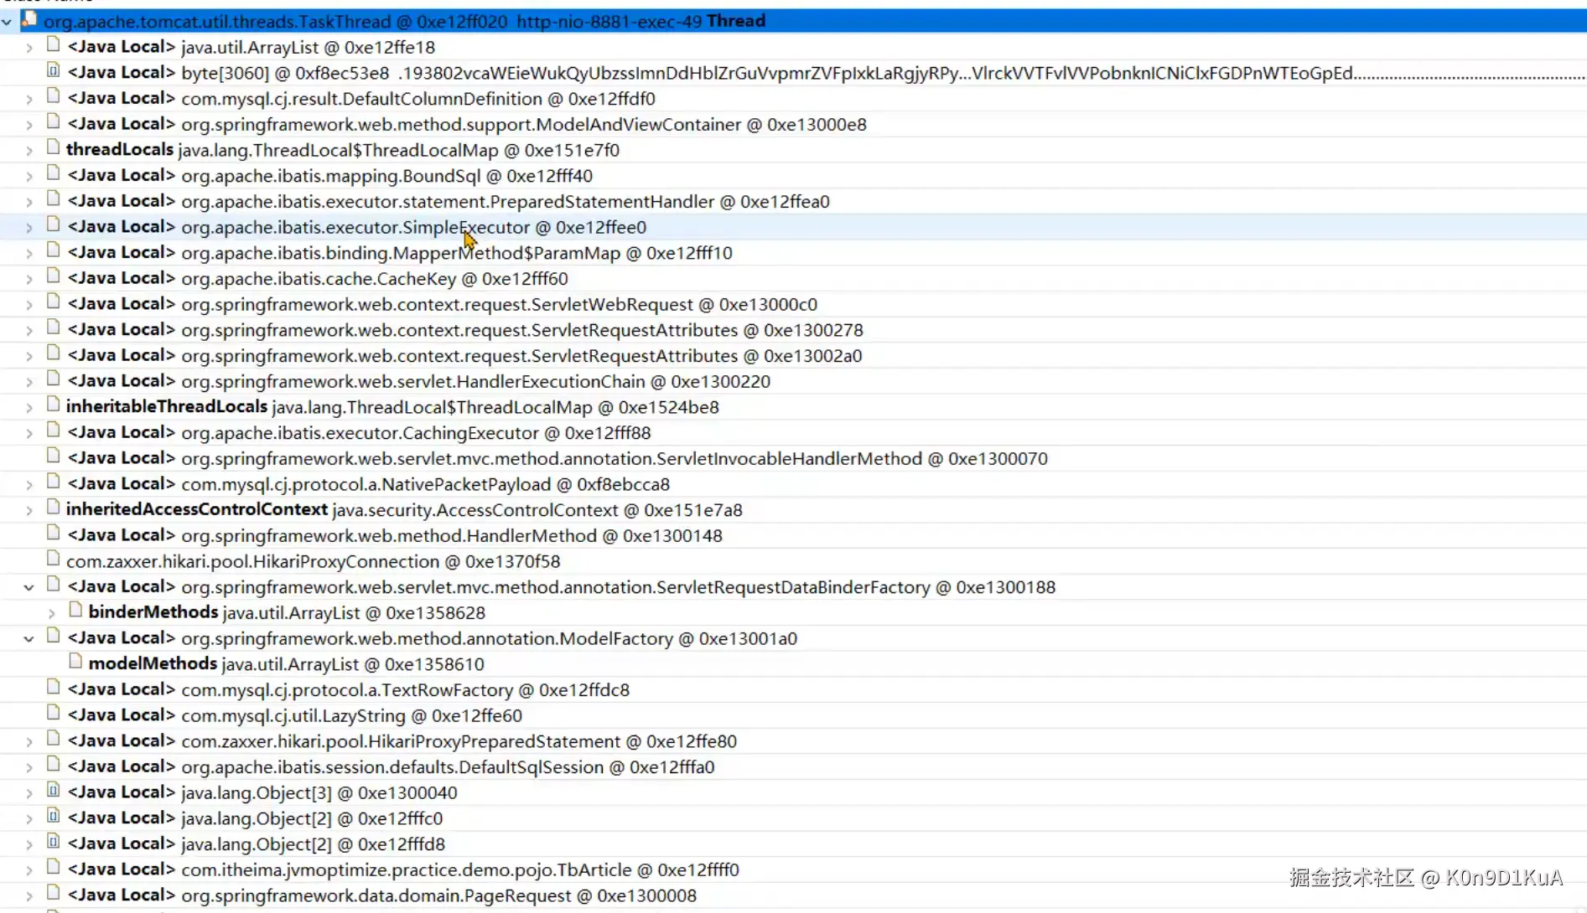Click the object icon beside MapperMethod$ParamMap
Viewport: 1587px width, 913px height.
pos(53,250)
